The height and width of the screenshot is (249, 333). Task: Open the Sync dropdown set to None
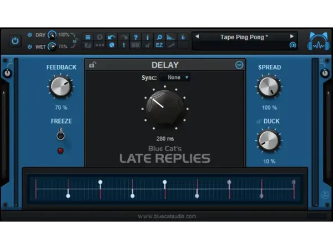175,77
